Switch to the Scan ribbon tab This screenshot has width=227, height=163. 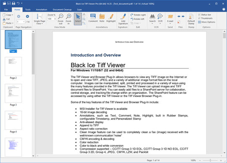click(79, 10)
